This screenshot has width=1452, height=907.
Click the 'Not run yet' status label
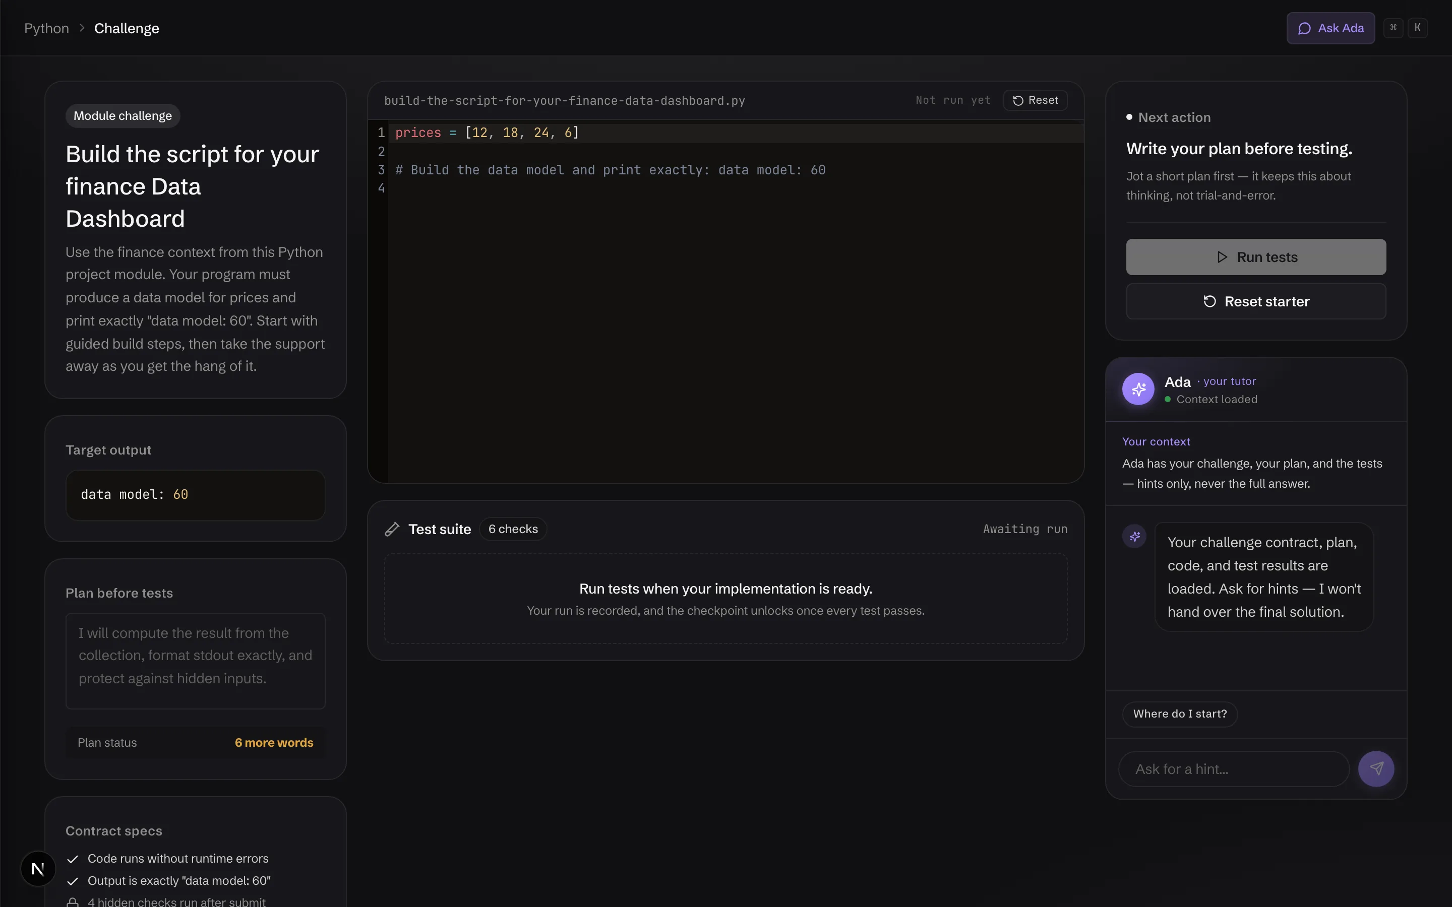(953, 100)
